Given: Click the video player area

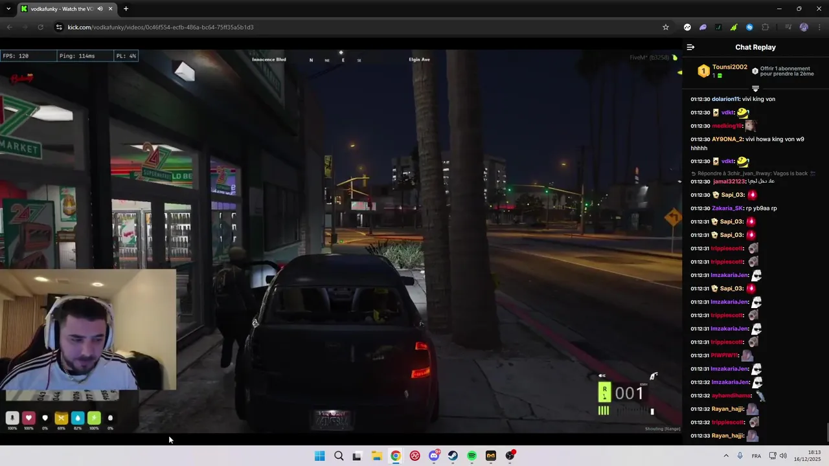Looking at the screenshot, I should pos(341,243).
